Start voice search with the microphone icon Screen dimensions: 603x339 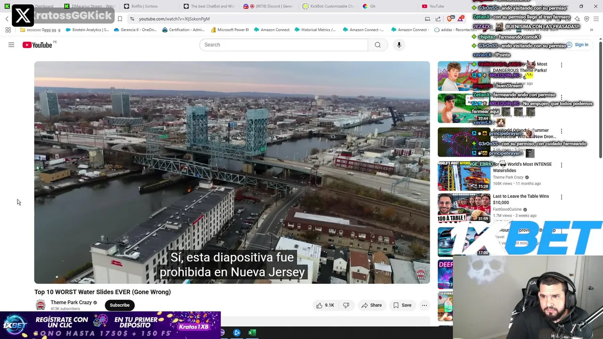[399, 45]
